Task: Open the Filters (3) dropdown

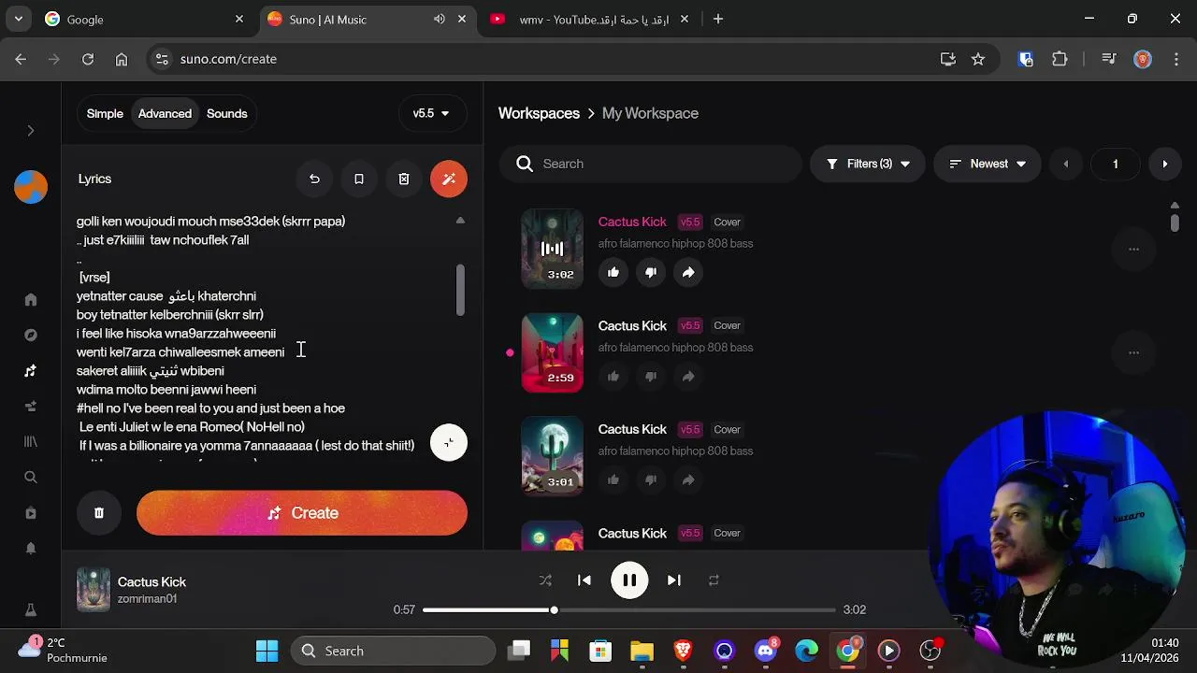Action: click(x=868, y=164)
